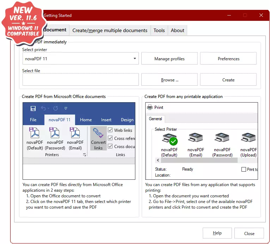Image resolution: width=276 pixels, height=246 pixels.
Task: Click the Links group label
Action: coord(121,155)
